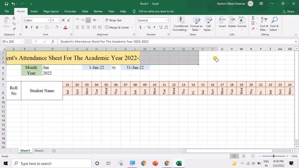Click the fill color bucket button
The image size is (299, 168).
click(x=57, y=27)
